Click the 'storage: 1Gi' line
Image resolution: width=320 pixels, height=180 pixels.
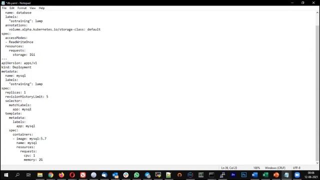tap(23, 54)
